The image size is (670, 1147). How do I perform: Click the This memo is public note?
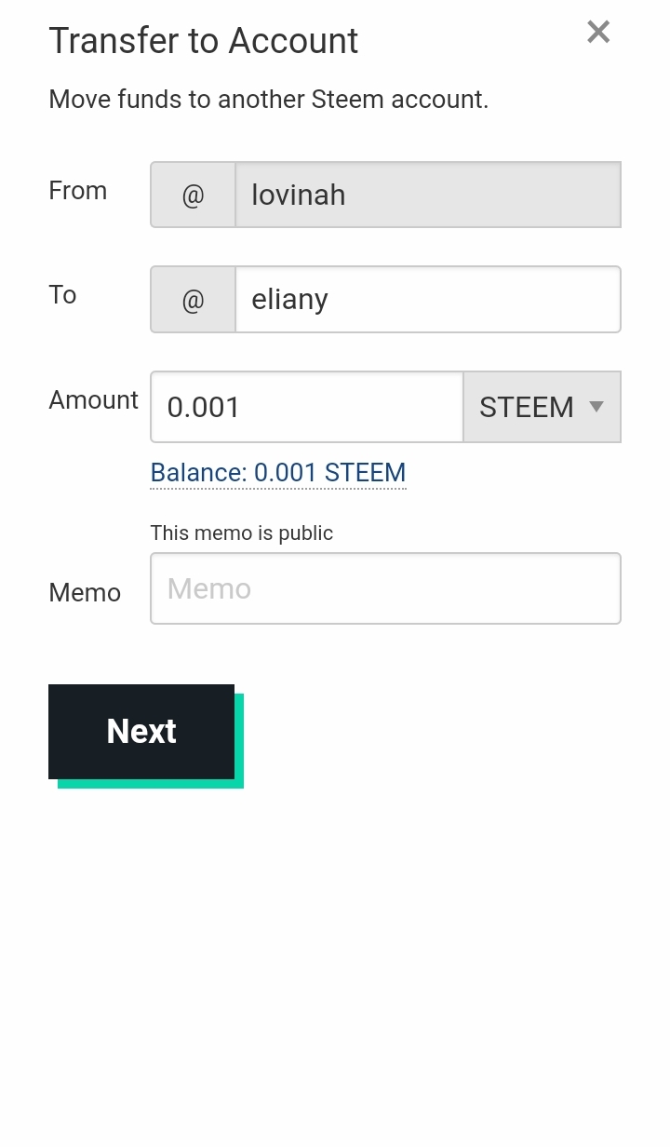tap(241, 533)
